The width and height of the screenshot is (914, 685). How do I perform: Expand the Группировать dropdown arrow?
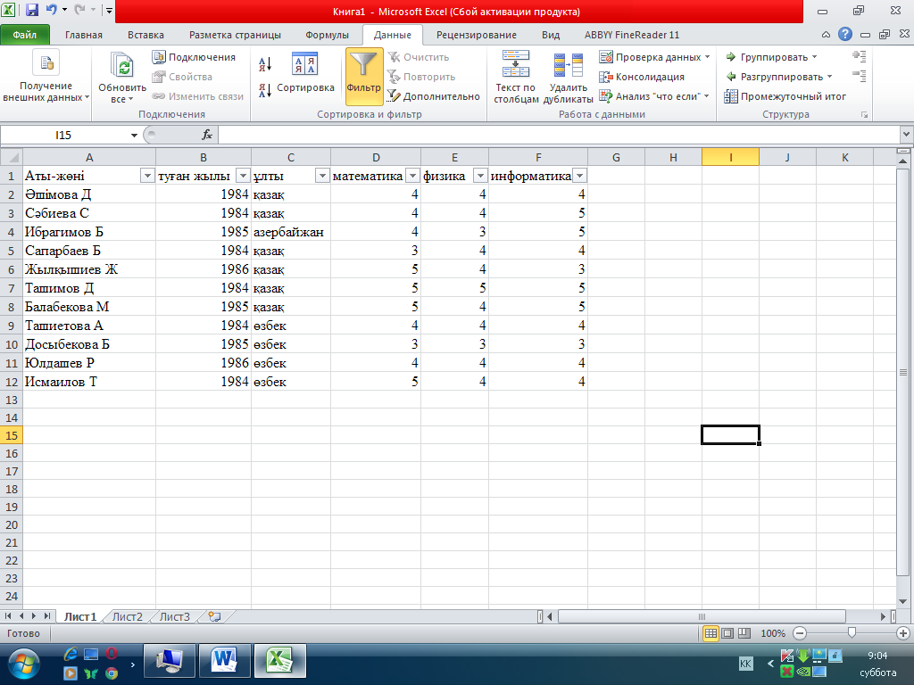coord(814,57)
